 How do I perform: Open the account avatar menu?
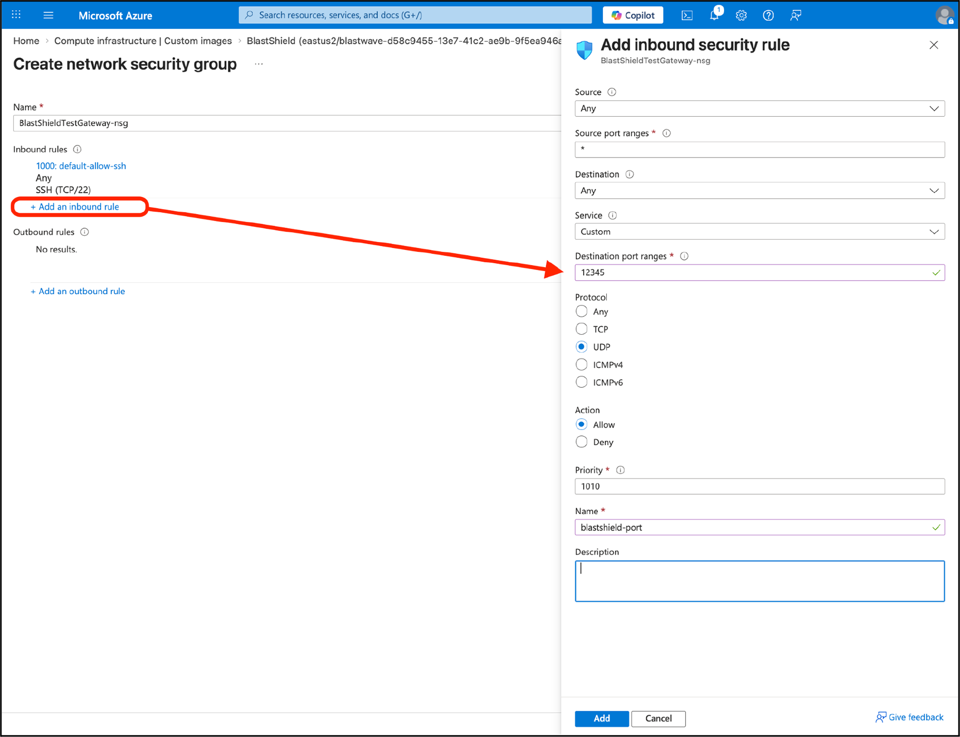coord(944,15)
